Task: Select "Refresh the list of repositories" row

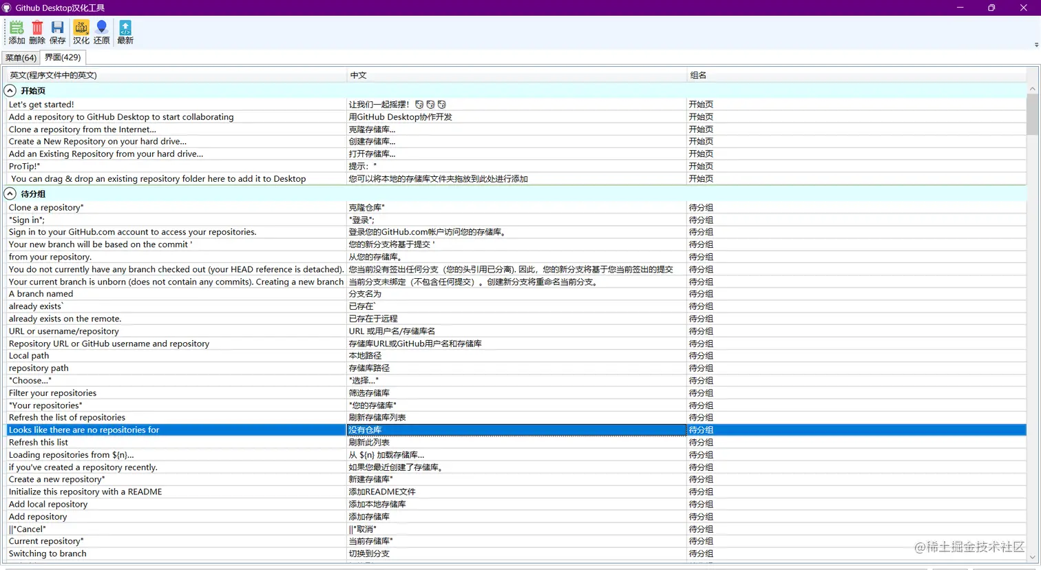Action: (516, 417)
